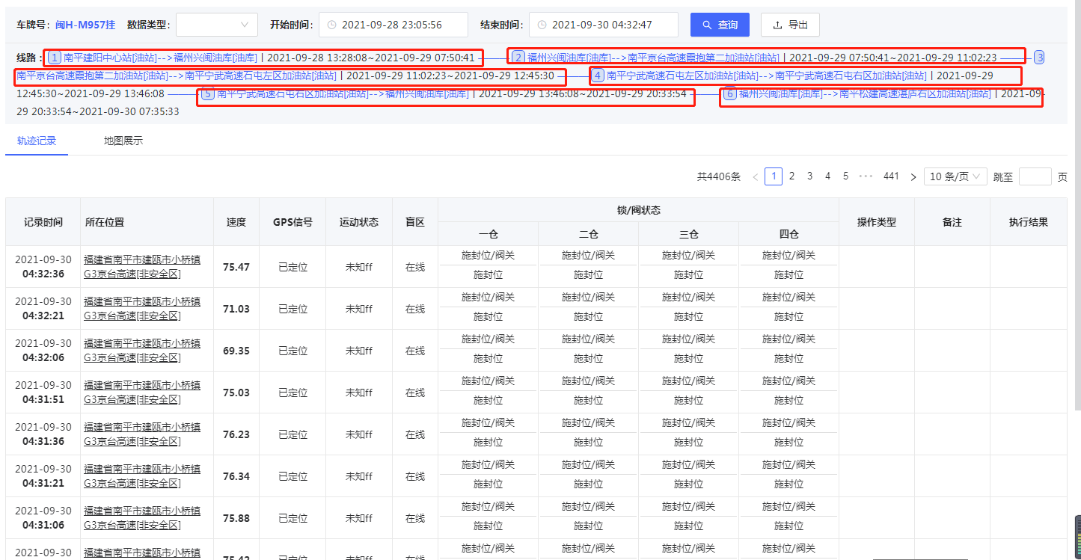The width and height of the screenshot is (1081, 560).
Task: Open the 数据类型 dropdown
Action: click(x=216, y=24)
